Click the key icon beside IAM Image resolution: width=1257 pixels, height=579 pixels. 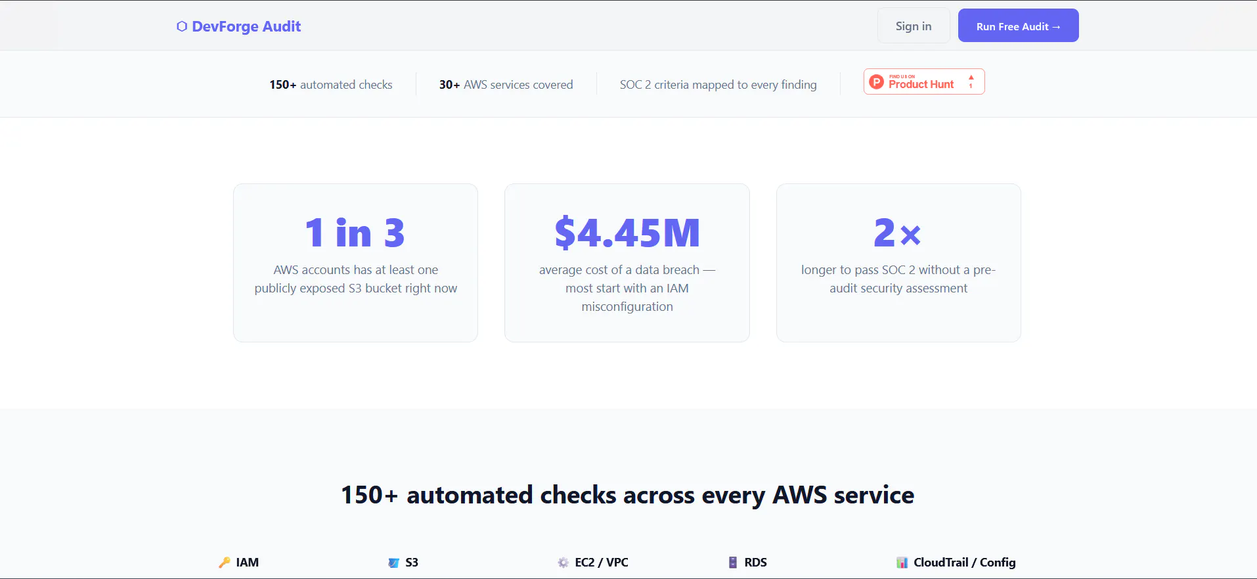coord(225,563)
